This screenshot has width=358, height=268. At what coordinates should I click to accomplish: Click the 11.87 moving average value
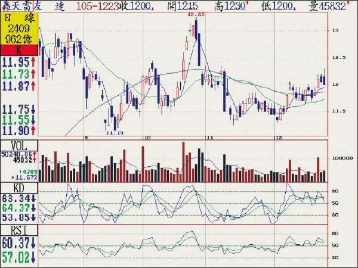tap(19, 86)
